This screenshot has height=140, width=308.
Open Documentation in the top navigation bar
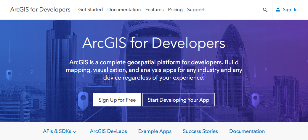[x=124, y=10]
